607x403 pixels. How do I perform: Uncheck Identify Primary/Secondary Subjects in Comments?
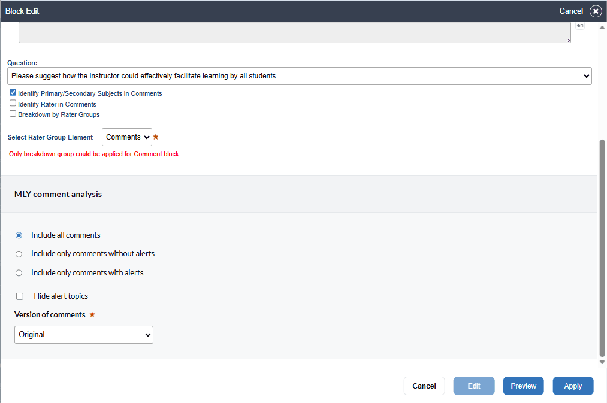[13, 93]
